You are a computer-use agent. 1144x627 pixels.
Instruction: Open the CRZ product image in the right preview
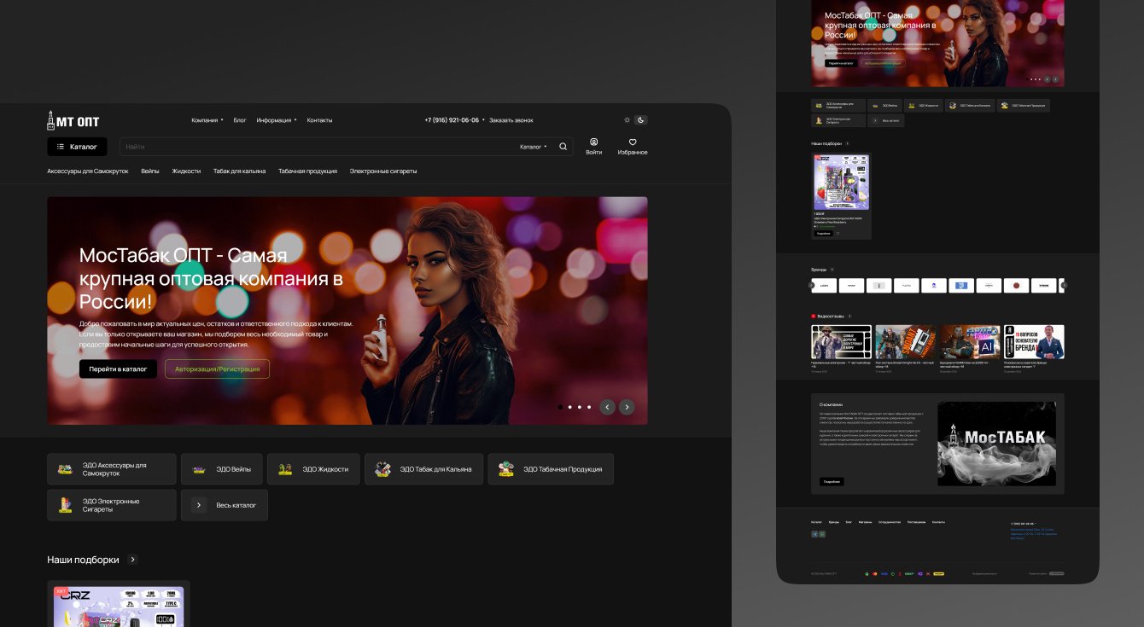[841, 183]
